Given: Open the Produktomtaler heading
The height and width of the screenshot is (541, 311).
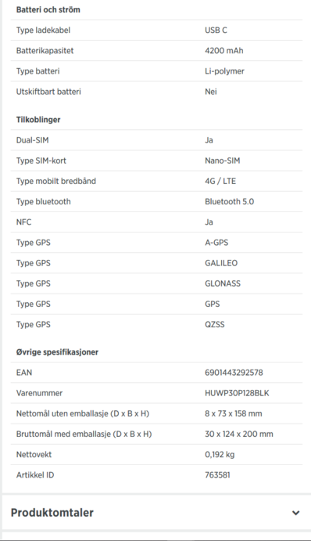Looking at the screenshot, I should coord(52,513).
